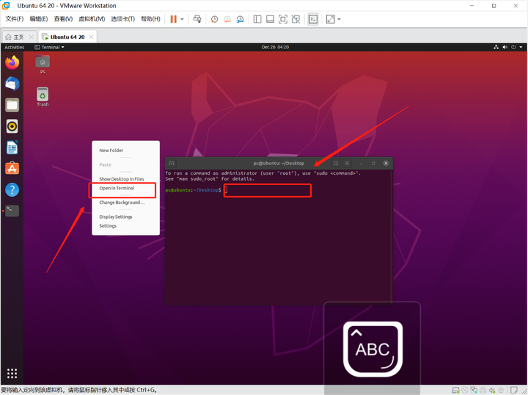
Task: Click the Dec 26 04:20 clock
Action: (275, 47)
